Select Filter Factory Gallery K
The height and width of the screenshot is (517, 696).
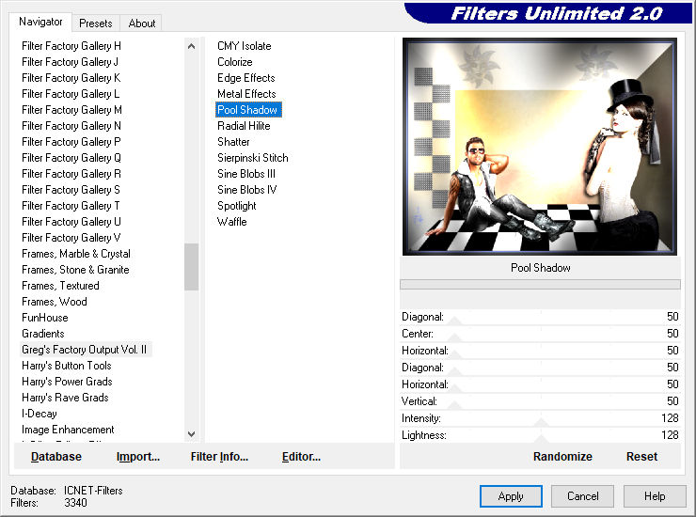coord(71,78)
